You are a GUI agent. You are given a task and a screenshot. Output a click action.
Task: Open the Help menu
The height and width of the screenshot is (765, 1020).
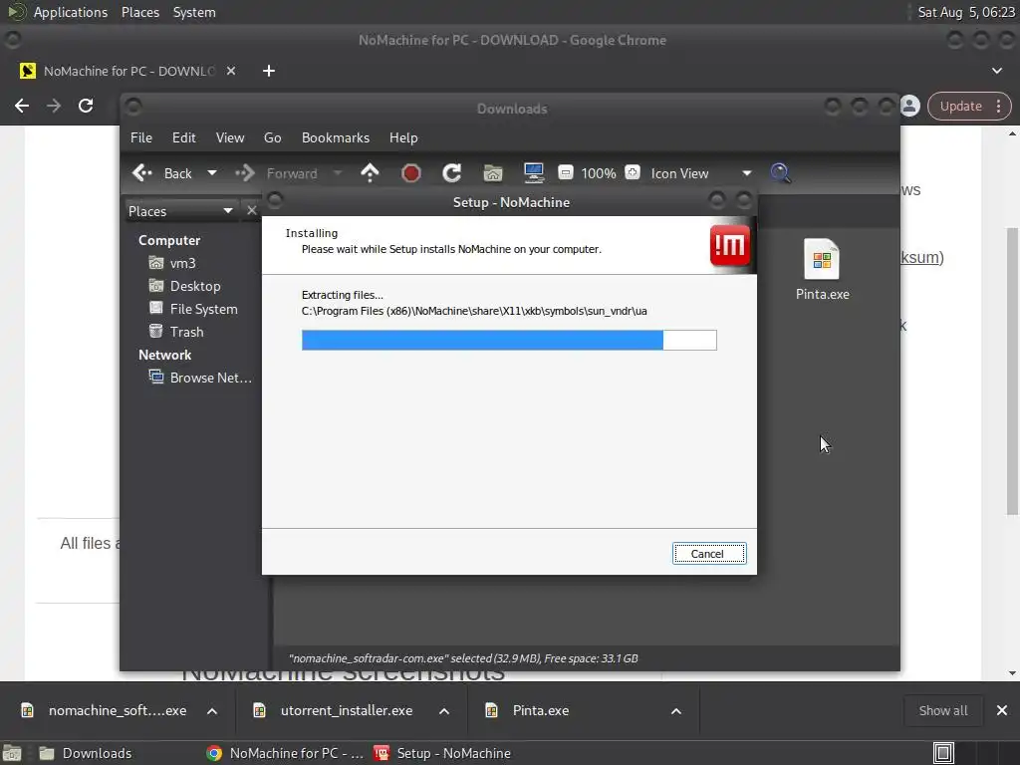[403, 137]
